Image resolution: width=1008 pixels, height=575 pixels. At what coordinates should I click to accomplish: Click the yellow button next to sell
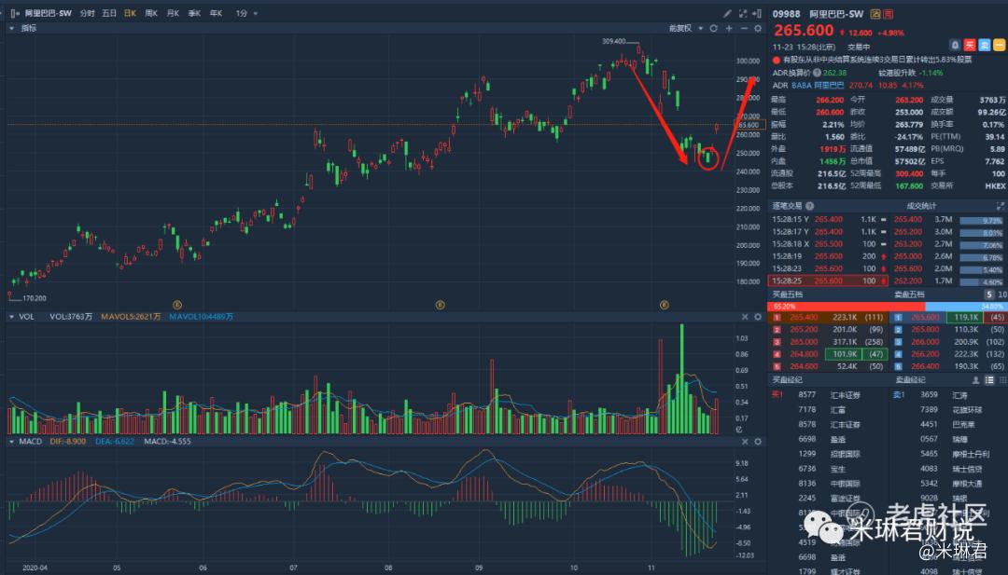(x=1000, y=45)
